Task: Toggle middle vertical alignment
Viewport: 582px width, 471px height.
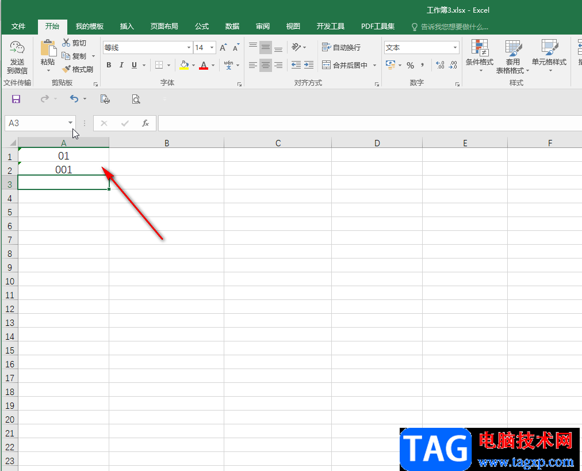Action: click(x=265, y=47)
